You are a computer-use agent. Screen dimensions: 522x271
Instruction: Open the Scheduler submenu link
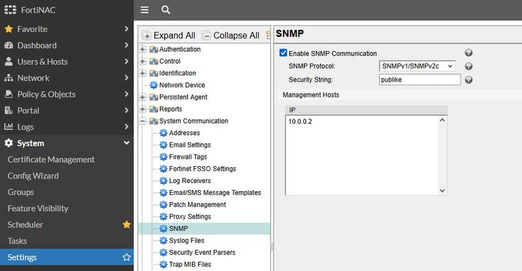tap(26, 225)
